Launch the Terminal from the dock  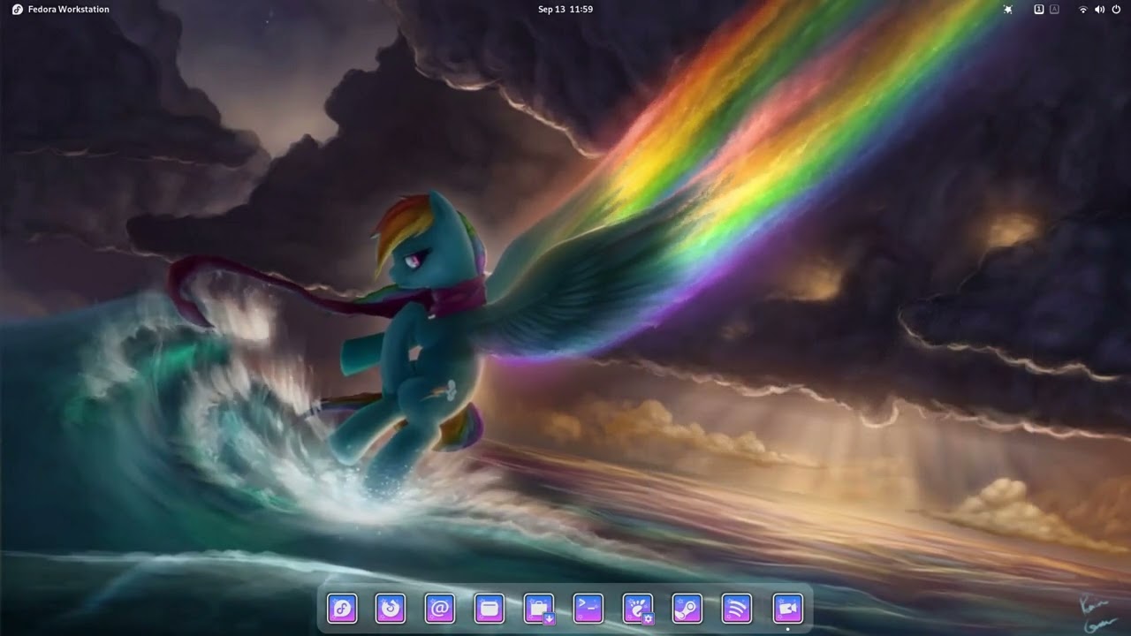(588, 608)
